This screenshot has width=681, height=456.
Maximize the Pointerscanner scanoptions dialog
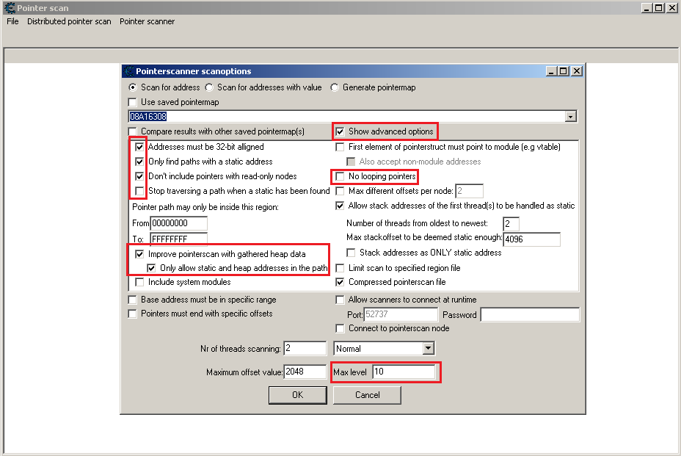pyautogui.click(x=564, y=70)
